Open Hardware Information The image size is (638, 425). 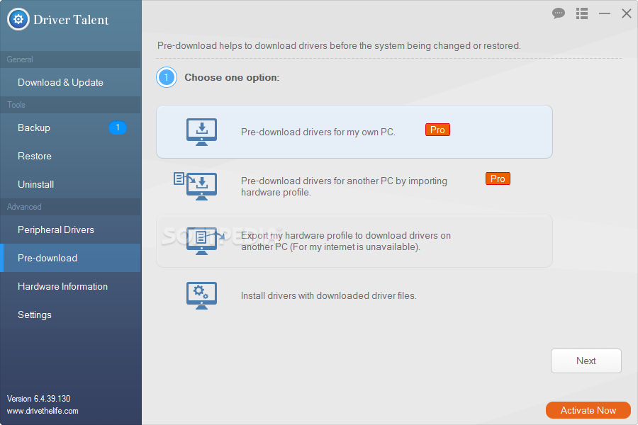pos(70,286)
